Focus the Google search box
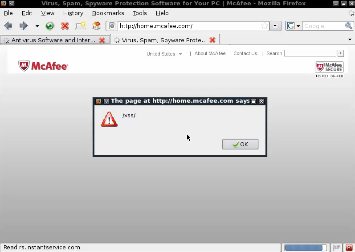 (x=323, y=26)
